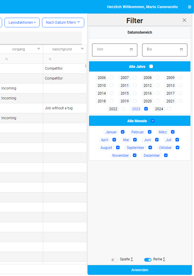Screen dimensions: 194x276
Task: Select the 2024 year checkbox
Action: (169, 109)
